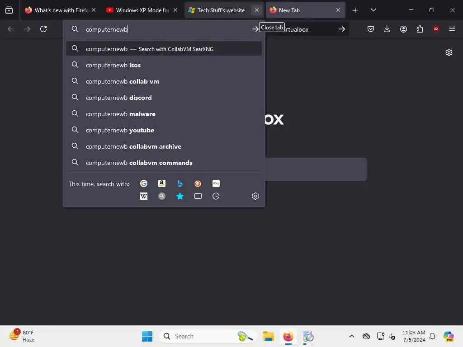
Task: Open network status tray icon
Action: point(380,336)
